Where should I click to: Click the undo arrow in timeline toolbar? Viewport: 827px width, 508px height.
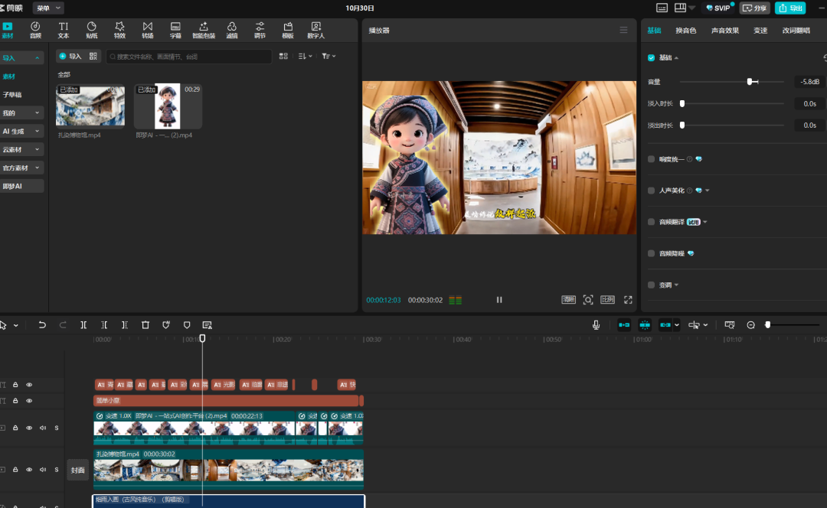(42, 325)
